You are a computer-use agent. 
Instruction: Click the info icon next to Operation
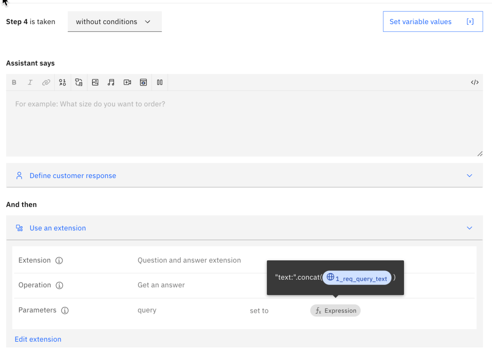tap(60, 285)
